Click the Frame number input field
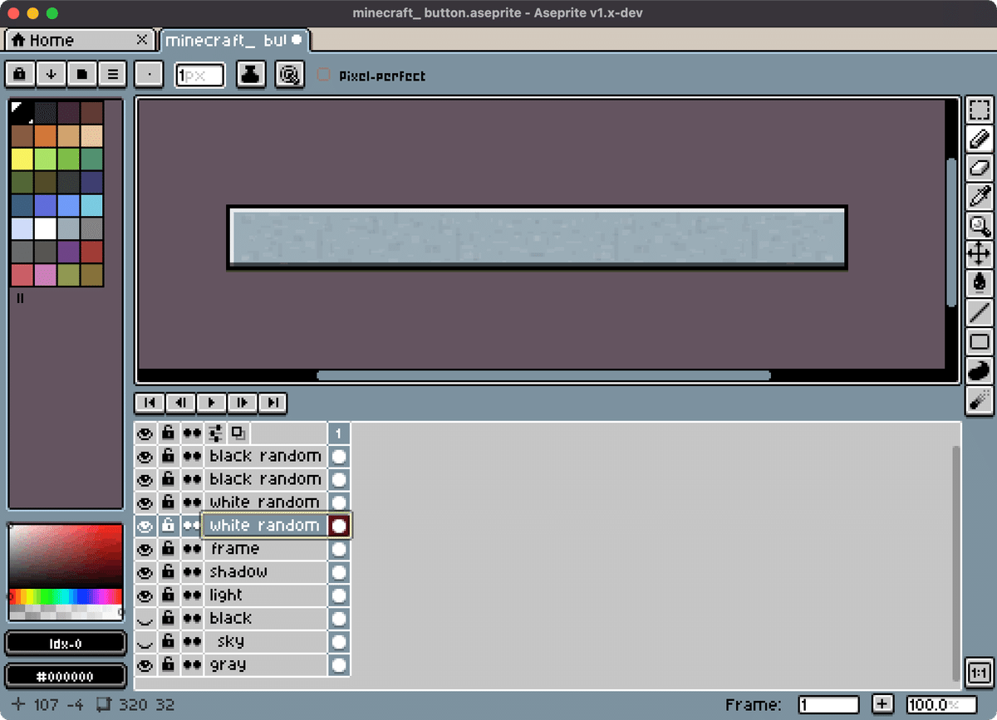 [828, 704]
